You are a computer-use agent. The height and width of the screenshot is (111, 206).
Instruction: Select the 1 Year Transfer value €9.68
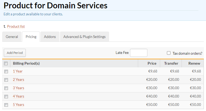[175, 71]
